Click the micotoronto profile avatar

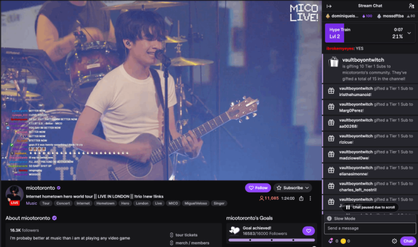pyautogui.click(x=14, y=194)
